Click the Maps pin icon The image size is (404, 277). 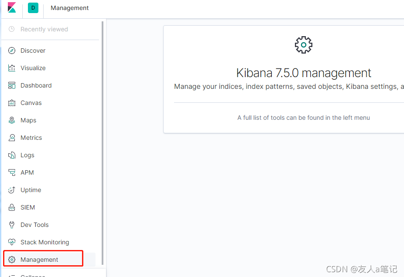click(12, 120)
